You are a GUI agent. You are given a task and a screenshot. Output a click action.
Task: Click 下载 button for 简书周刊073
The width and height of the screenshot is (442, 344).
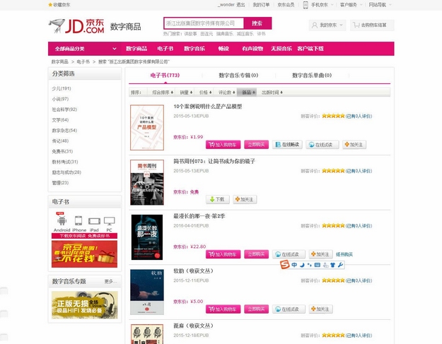coord(217,199)
